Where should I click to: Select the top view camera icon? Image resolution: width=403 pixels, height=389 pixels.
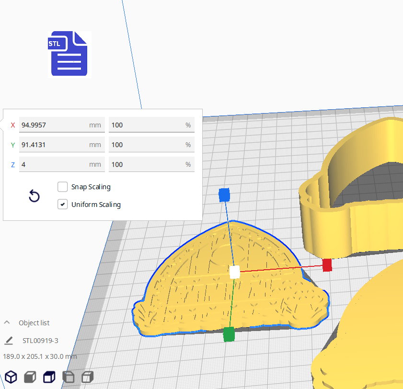[49, 377]
